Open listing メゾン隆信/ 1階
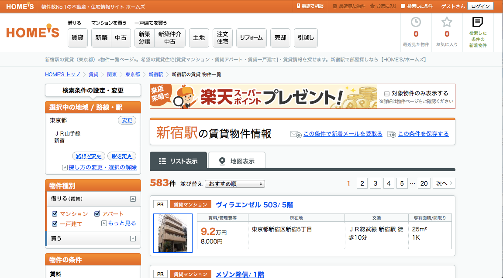The image size is (503, 278). pos(240,275)
